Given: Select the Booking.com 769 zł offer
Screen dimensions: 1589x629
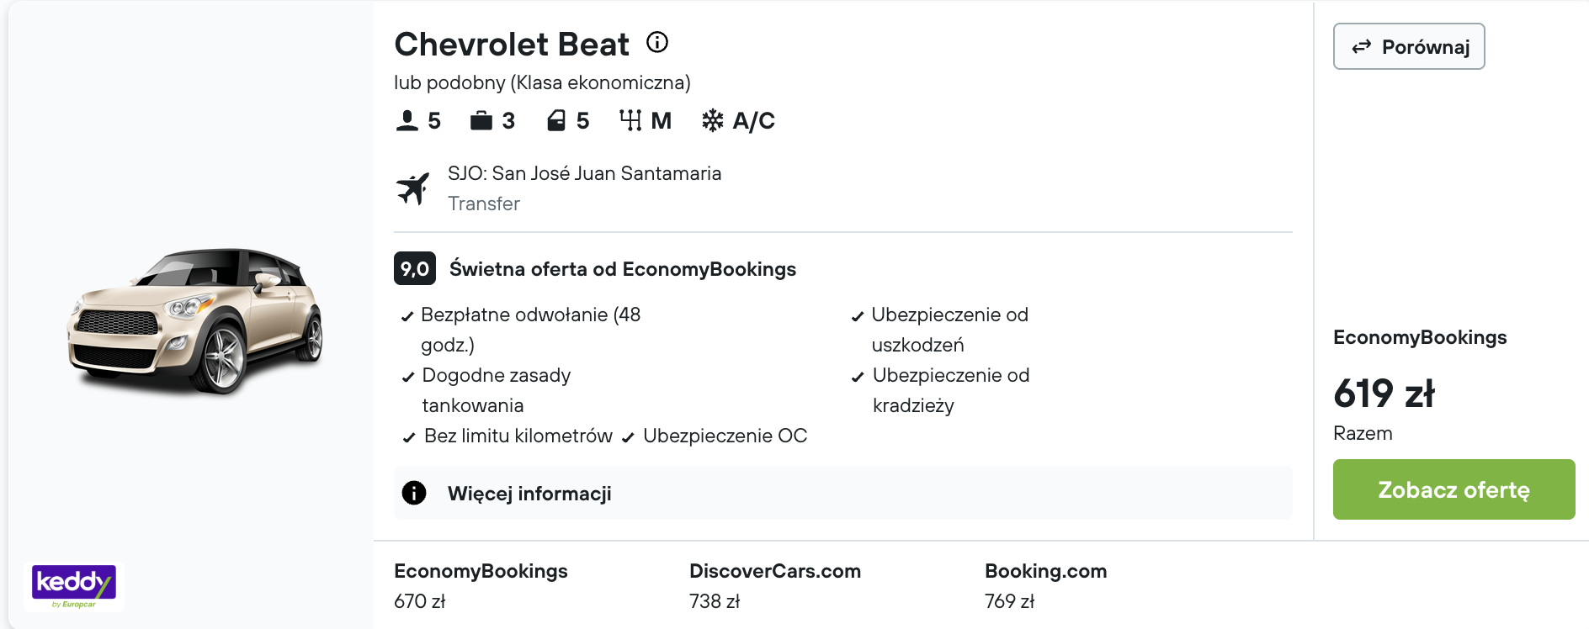Looking at the screenshot, I should point(1045,586).
